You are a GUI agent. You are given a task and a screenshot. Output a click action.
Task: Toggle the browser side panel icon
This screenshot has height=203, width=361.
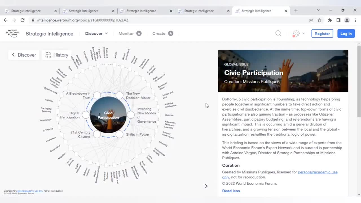338,20
